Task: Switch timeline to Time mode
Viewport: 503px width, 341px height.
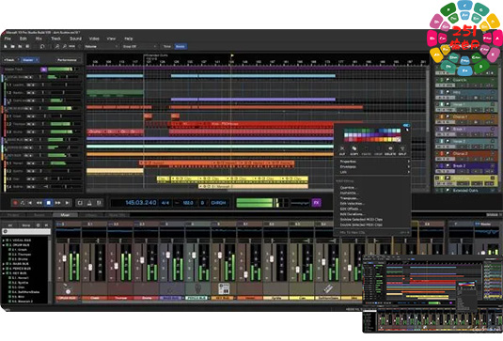Action: coord(167,46)
